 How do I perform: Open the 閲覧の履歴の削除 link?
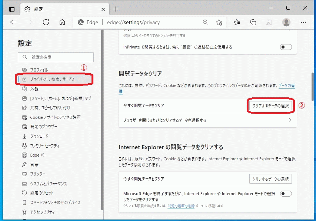(x=181, y=206)
